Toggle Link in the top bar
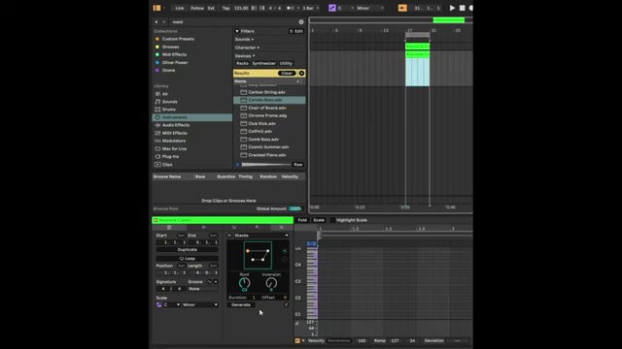The height and width of the screenshot is (349, 622). [179, 8]
